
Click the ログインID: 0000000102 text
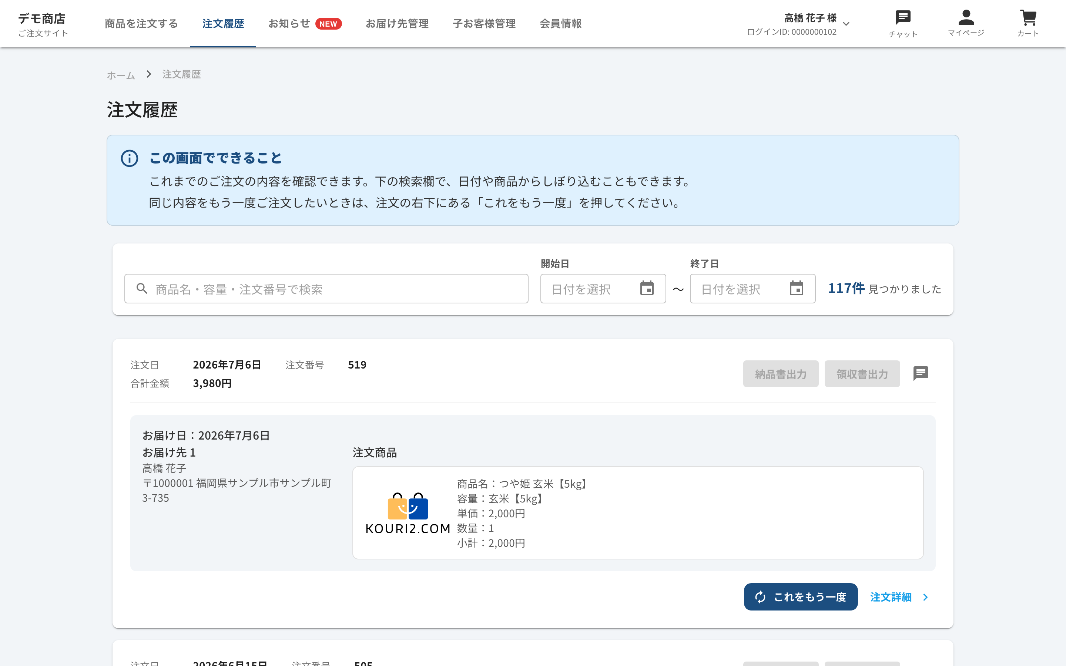pos(792,32)
